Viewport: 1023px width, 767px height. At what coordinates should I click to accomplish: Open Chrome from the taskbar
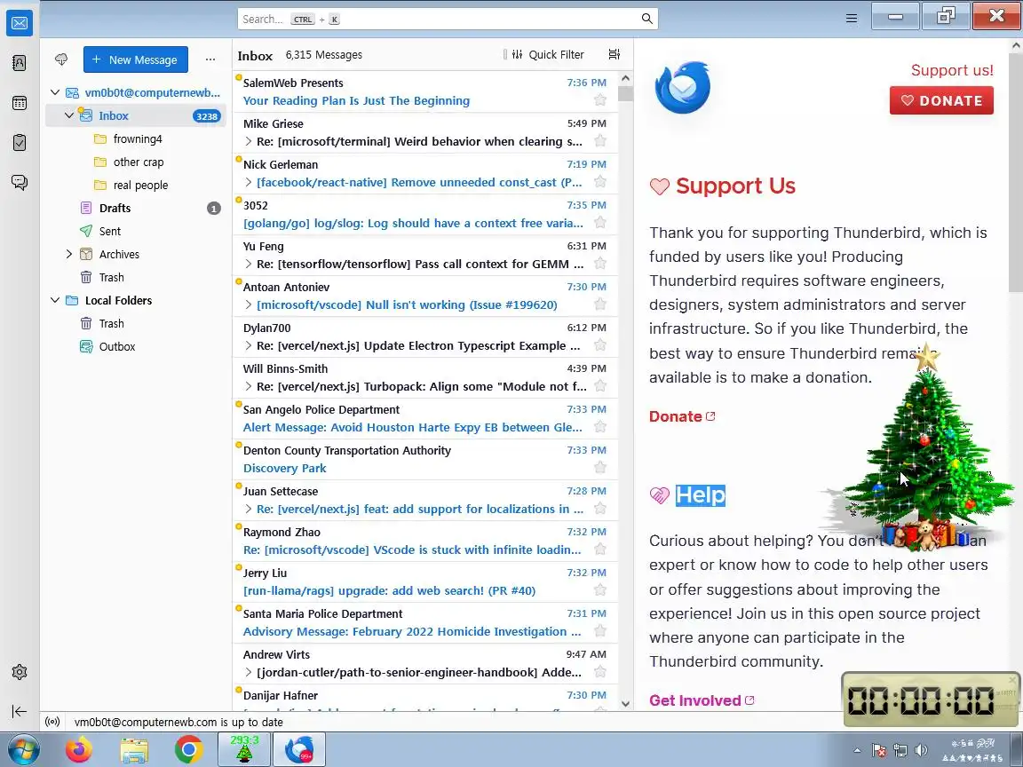tap(188, 750)
